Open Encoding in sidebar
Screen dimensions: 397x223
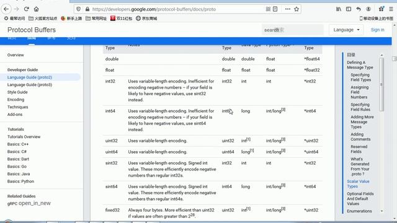pos(16,100)
